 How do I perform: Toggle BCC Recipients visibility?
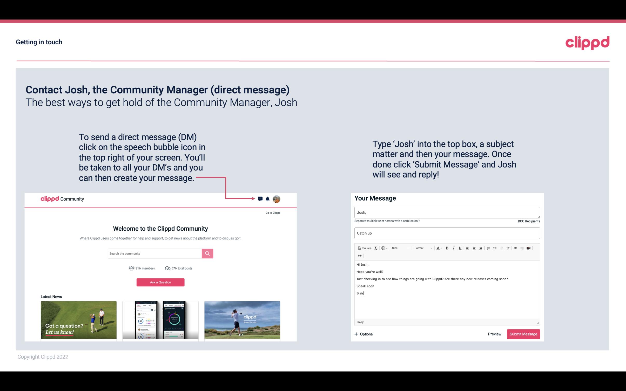tap(528, 221)
